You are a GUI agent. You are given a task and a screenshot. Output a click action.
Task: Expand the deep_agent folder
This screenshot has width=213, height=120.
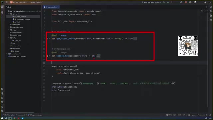(9, 25)
